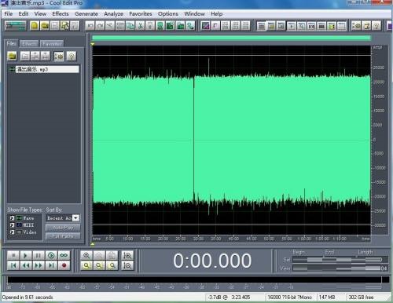
Task: Expand the Sort By dropdown arrow
Action: (75, 218)
